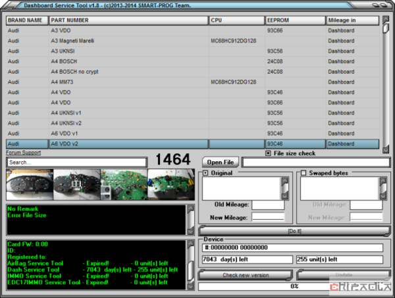Screen dimensions: 395x298
Task: Select the Audi A4 BOSCH no crypt row
Action: [x=192, y=72]
